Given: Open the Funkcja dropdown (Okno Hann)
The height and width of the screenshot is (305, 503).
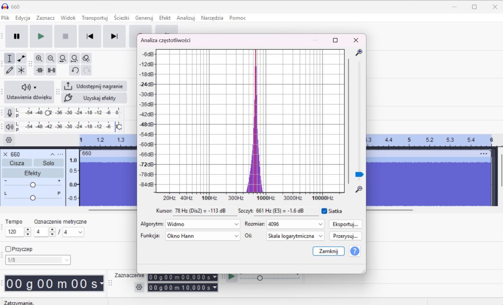Looking at the screenshot, I should pos(203,236).
